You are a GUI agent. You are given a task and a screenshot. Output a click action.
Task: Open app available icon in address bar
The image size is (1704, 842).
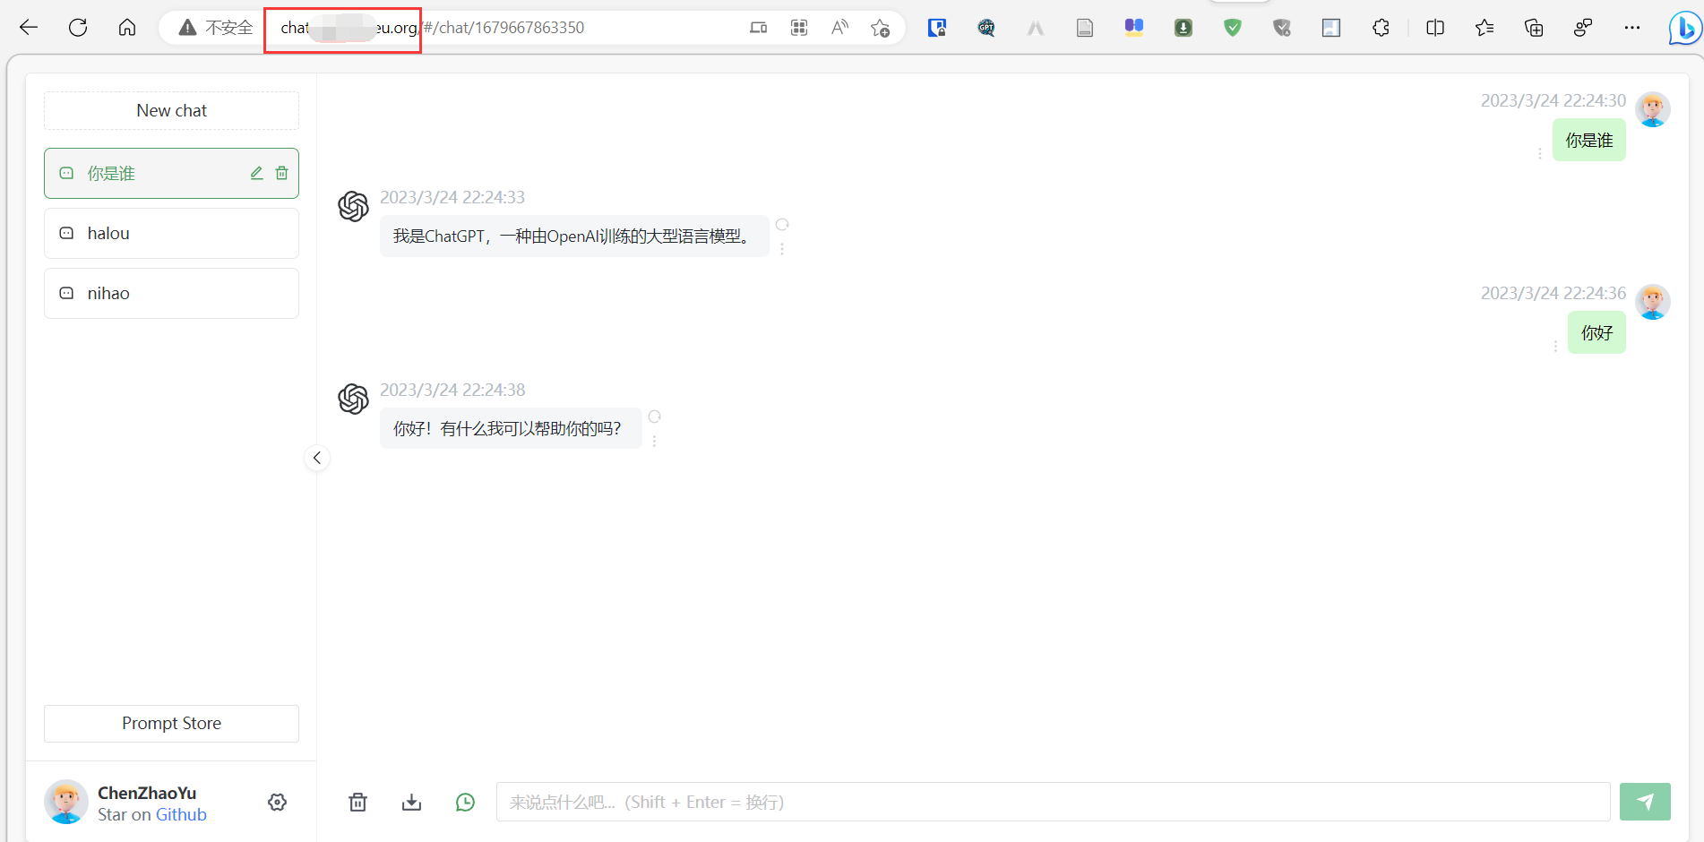(758, 28)
